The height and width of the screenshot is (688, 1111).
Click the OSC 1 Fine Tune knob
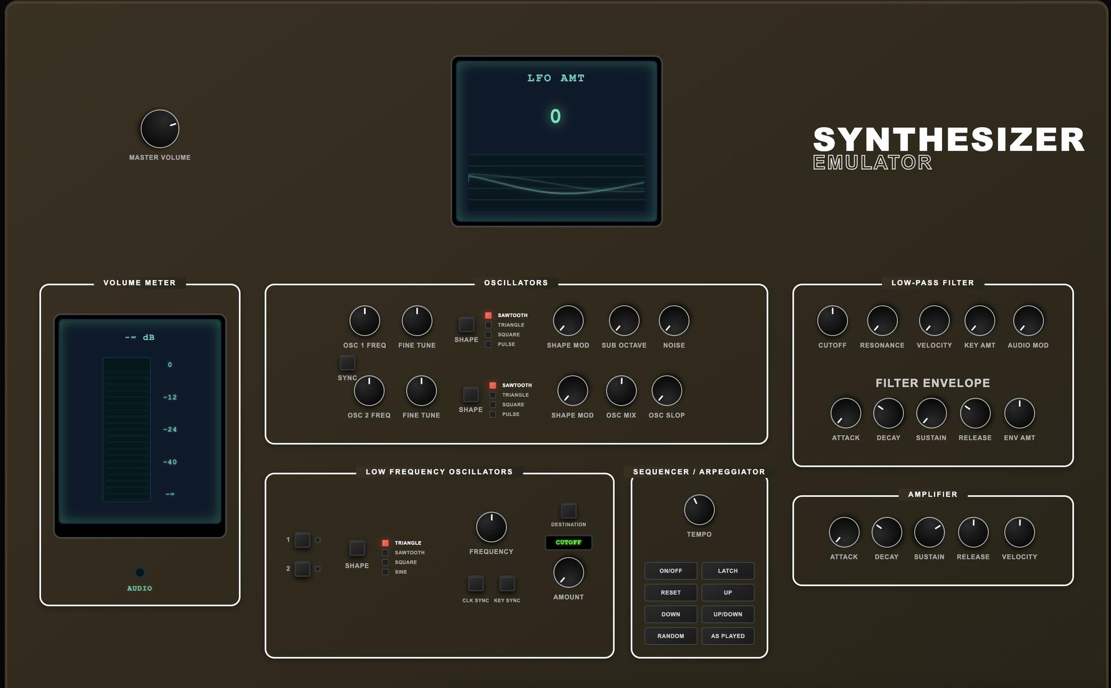tap(417, 321)
